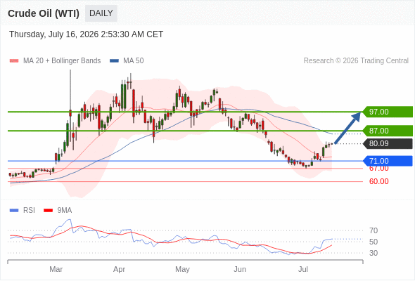Click the 60.00 support level label
Viewport: 415px width, 281px height.
coord(379,181)
